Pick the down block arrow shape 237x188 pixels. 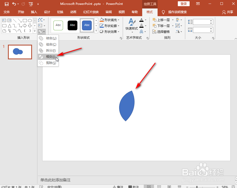[x=30, y=25]
